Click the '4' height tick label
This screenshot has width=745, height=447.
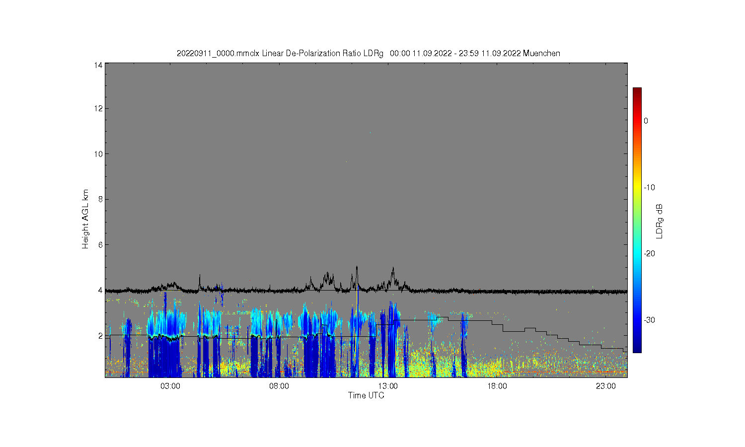[x=100, y=291]
